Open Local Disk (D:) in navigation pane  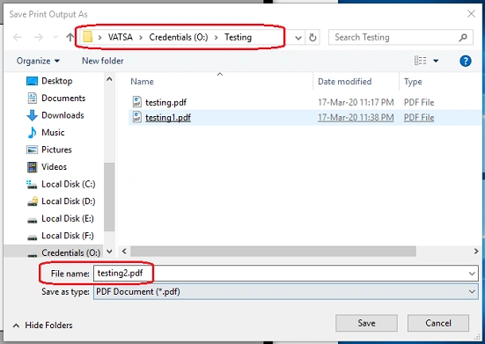point(62,201)
